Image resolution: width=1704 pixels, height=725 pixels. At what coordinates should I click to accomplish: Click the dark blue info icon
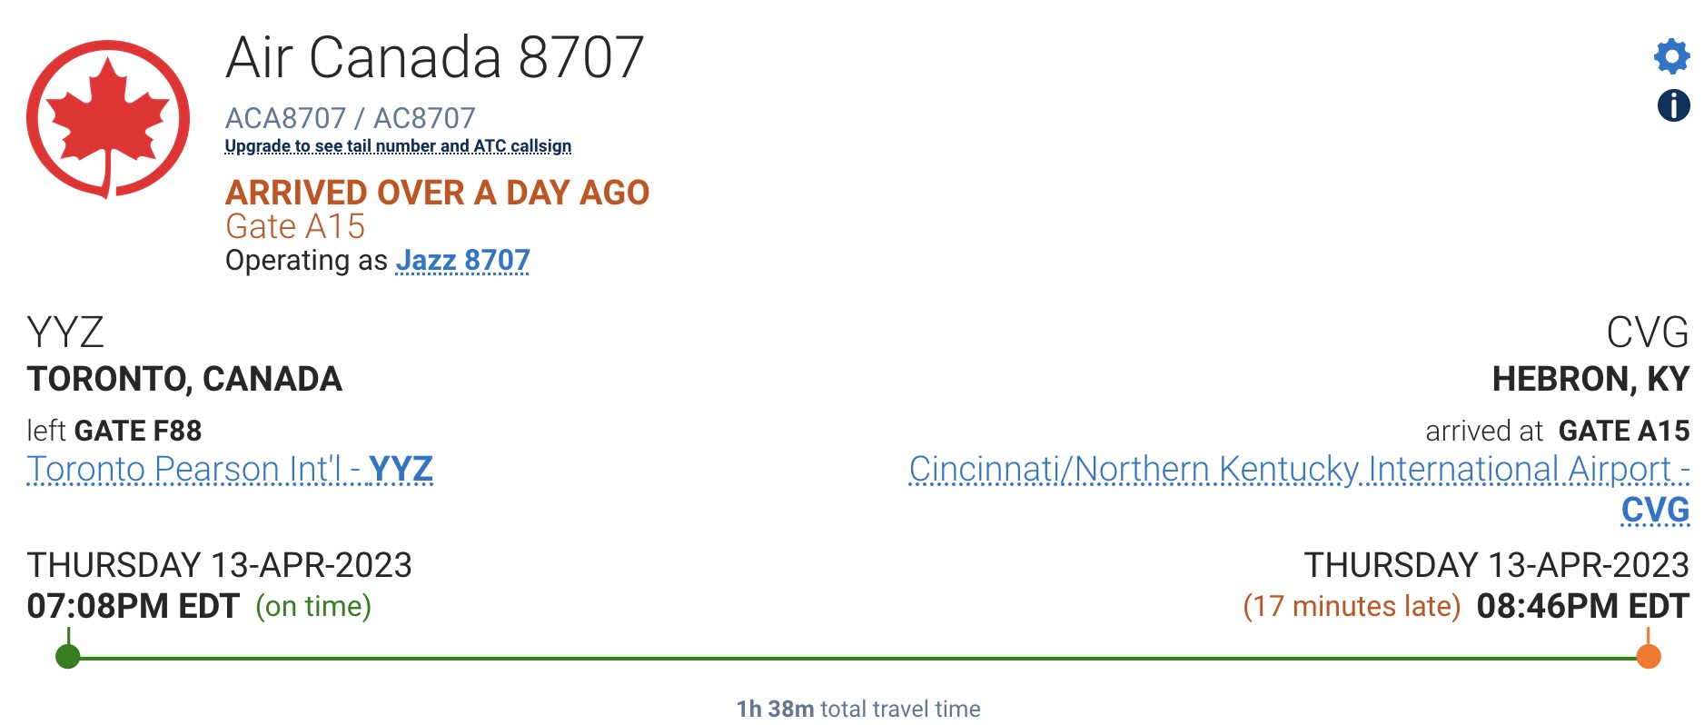coord(1673,105)
